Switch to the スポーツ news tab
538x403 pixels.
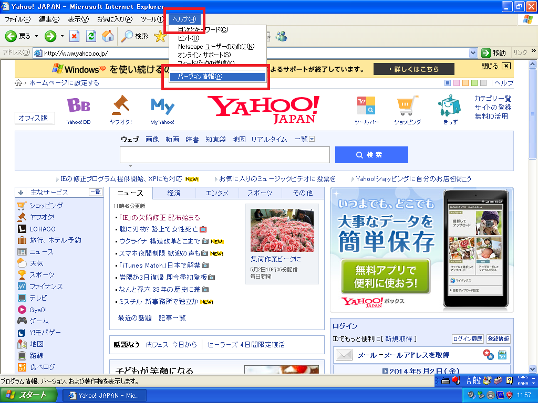260,193
